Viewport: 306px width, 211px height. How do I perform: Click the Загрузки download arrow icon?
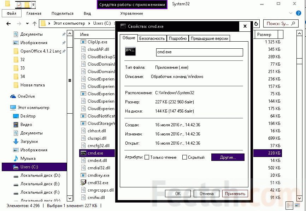coord(16,141)
